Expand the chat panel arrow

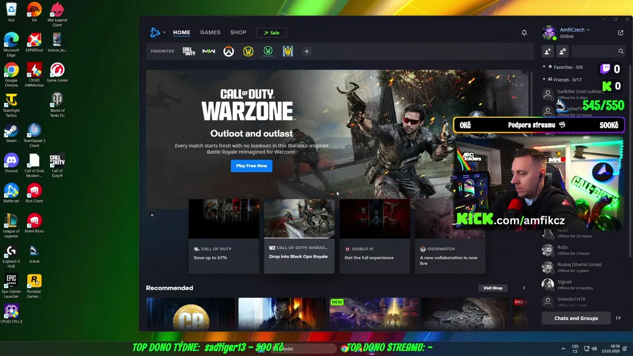tap(618, 318)
